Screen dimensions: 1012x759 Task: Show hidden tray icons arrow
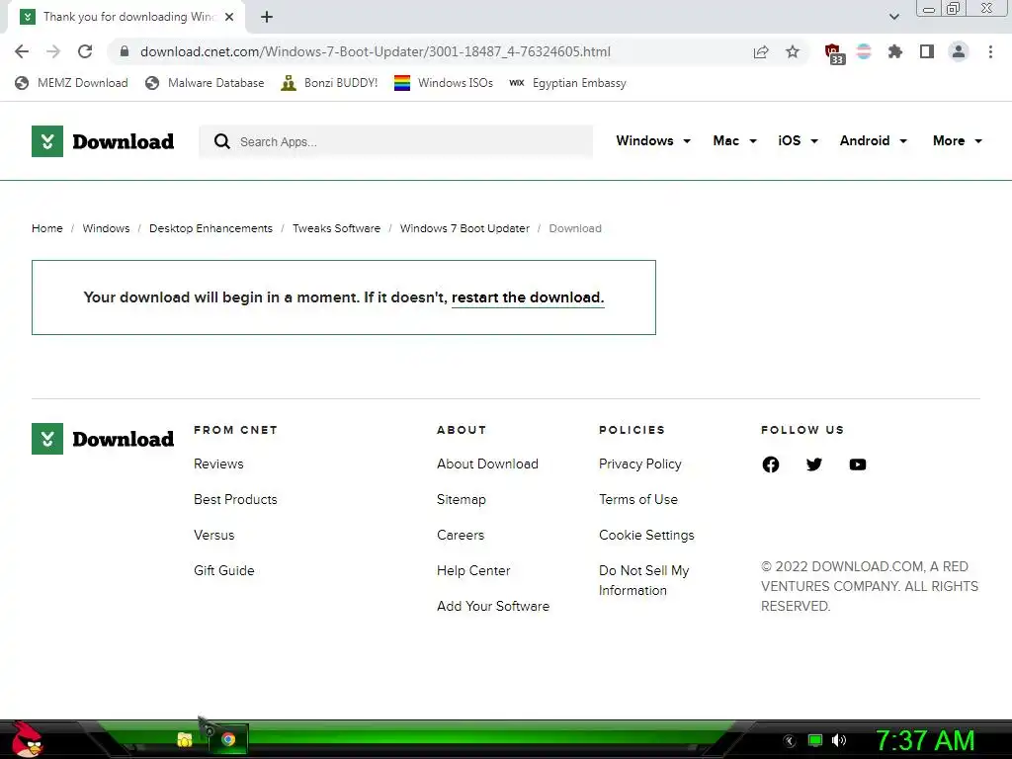tap(790, 741)
